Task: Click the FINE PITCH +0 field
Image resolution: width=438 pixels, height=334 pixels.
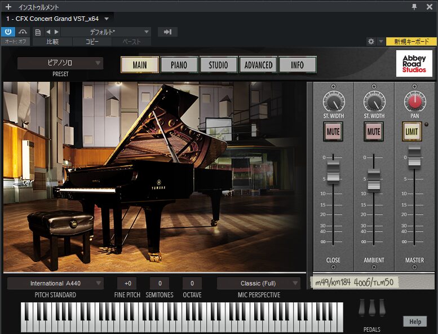Action: point(127,283)
